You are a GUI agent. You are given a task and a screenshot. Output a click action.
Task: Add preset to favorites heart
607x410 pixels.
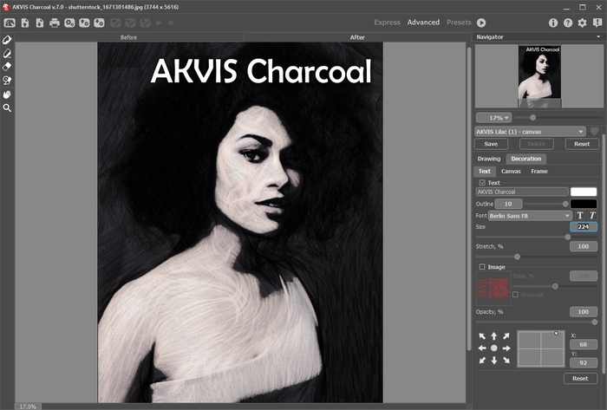pyautogui.click(x=594, y=131)
